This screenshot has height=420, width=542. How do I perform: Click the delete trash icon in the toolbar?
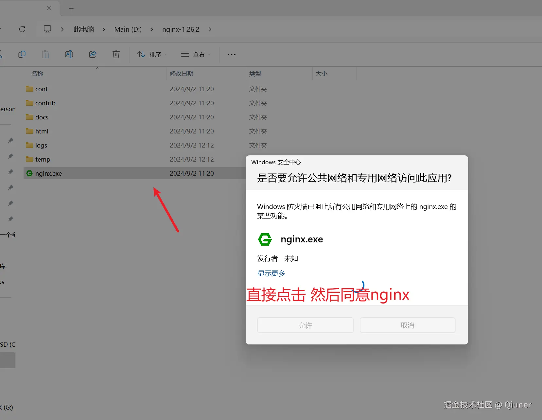pyautogui.click(x=116, y=54)
